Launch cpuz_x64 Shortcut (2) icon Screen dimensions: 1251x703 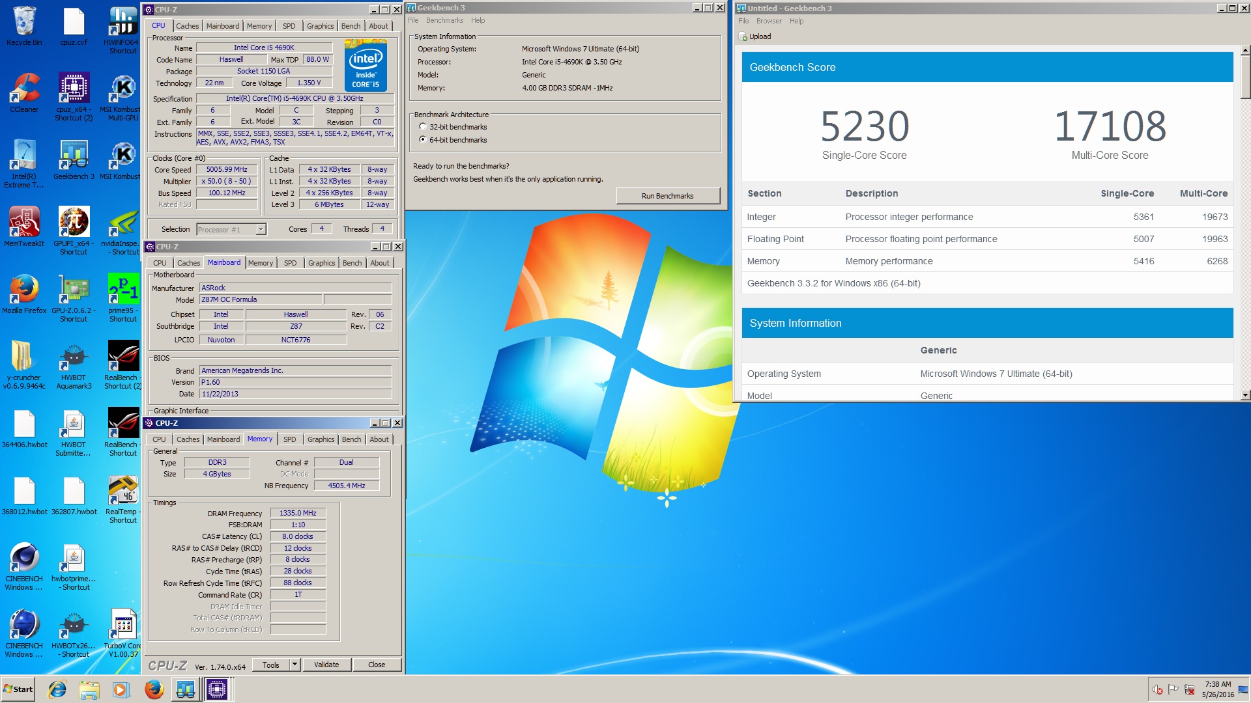point(74,97)
